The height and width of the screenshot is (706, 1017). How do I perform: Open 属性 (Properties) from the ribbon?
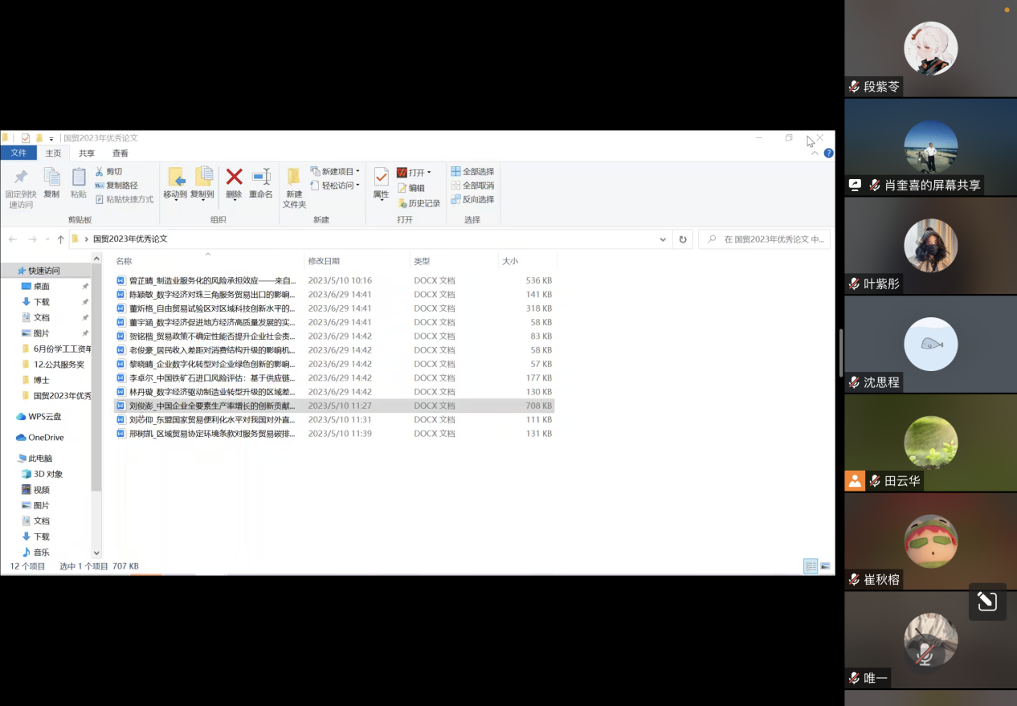click(381, 177)
